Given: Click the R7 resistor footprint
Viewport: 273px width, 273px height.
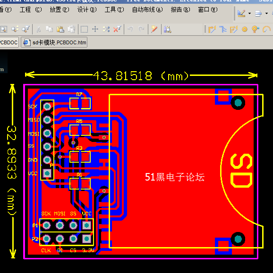Looking at the screenshot, I should coord(80,103).
